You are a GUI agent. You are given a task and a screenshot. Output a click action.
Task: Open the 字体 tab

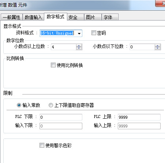click(x=110, y=17)
